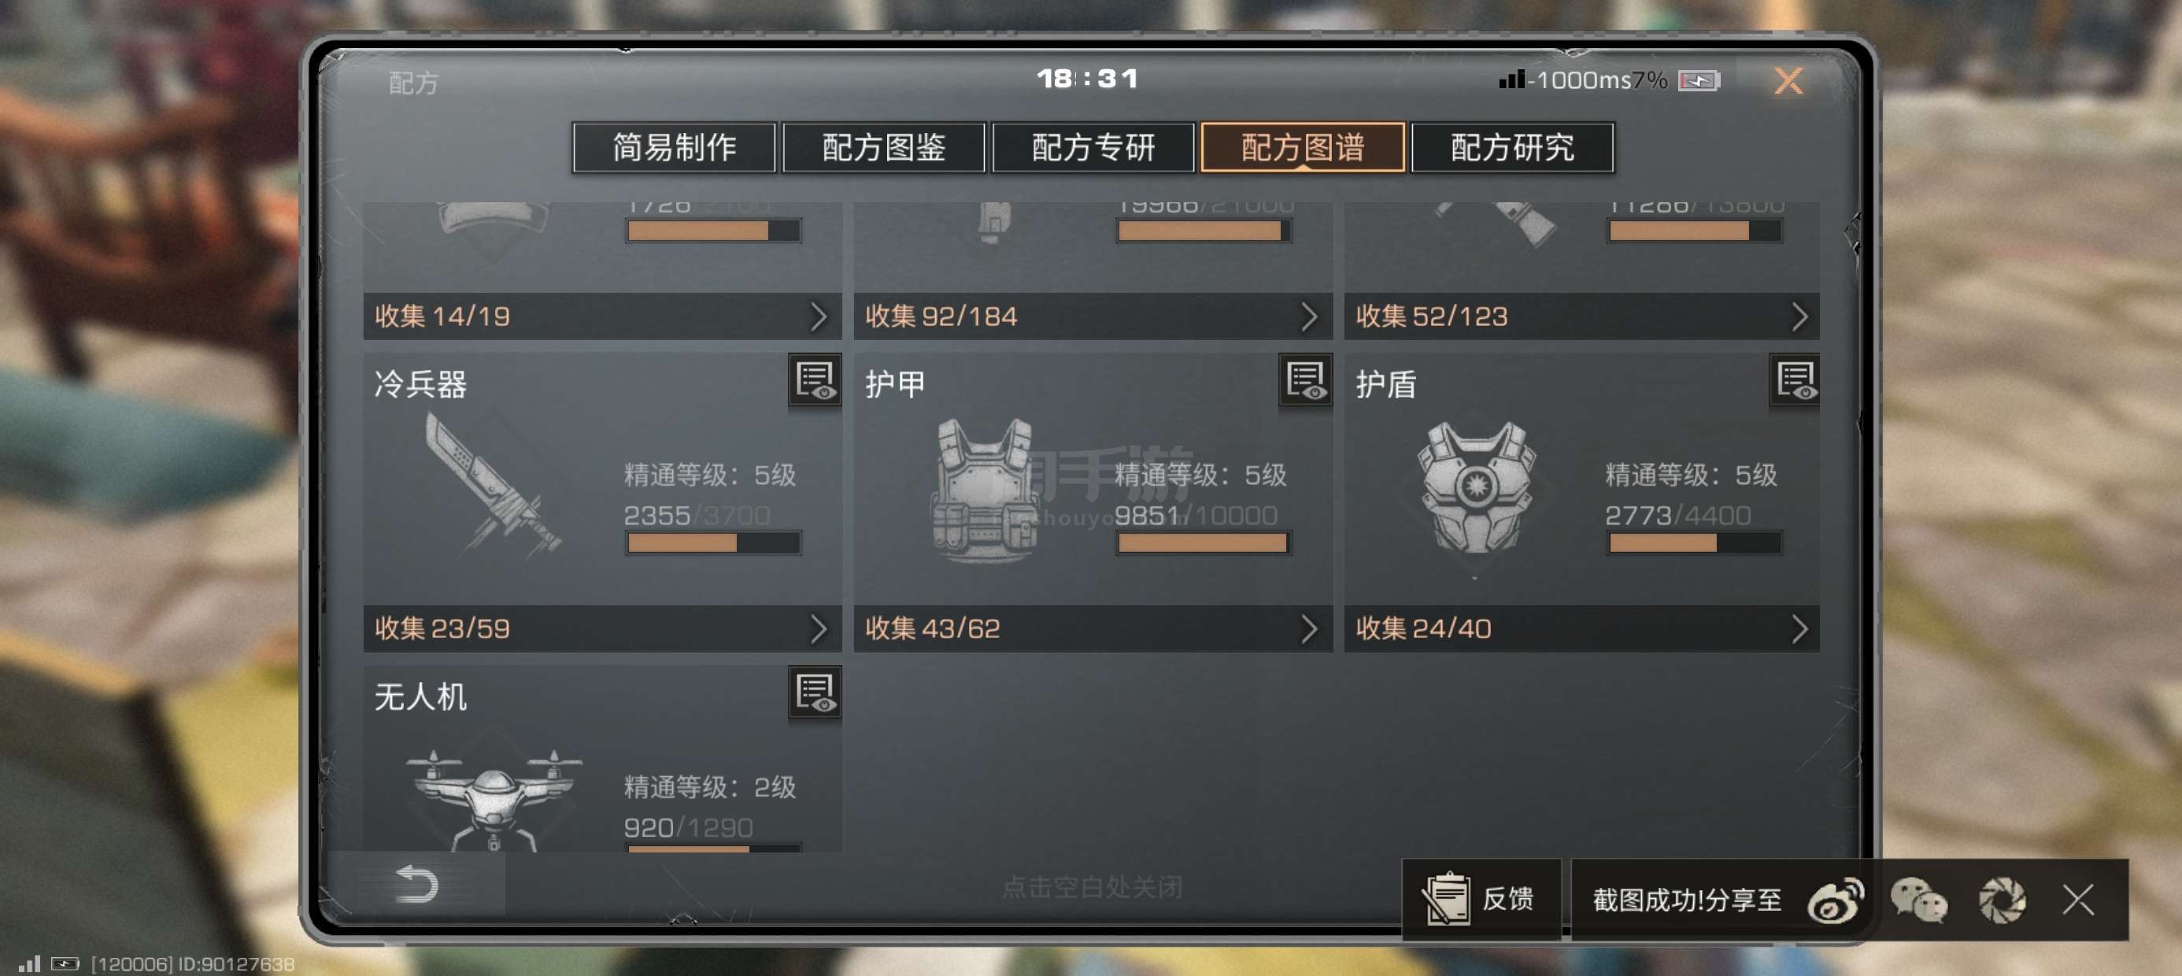Share screenshot to Weibo
The height and width of the screenshot is (976, 2182).
1835,900
